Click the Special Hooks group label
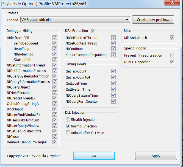 (135, 48)
